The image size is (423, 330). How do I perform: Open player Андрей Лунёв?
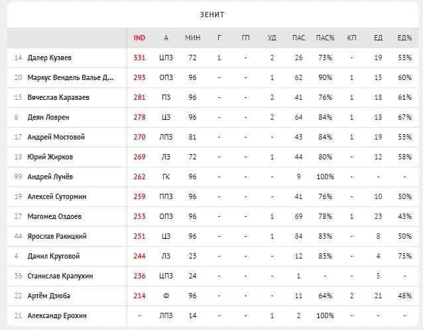point(50,177)
